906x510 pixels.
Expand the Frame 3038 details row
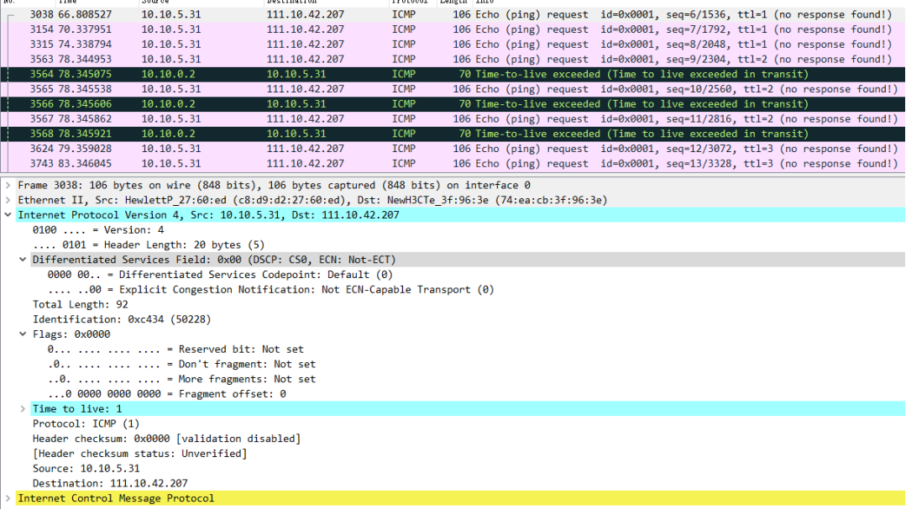coord(8,185)
